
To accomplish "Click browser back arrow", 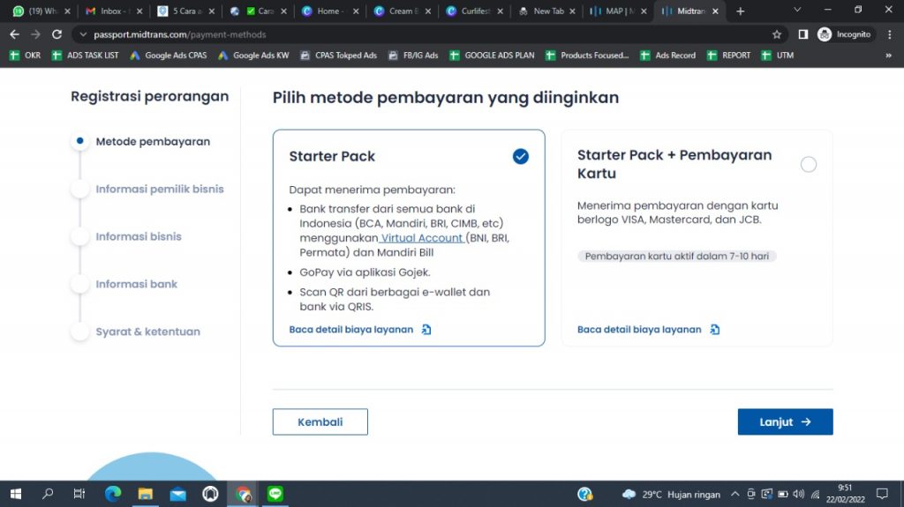I will click(x=14, y=34).
